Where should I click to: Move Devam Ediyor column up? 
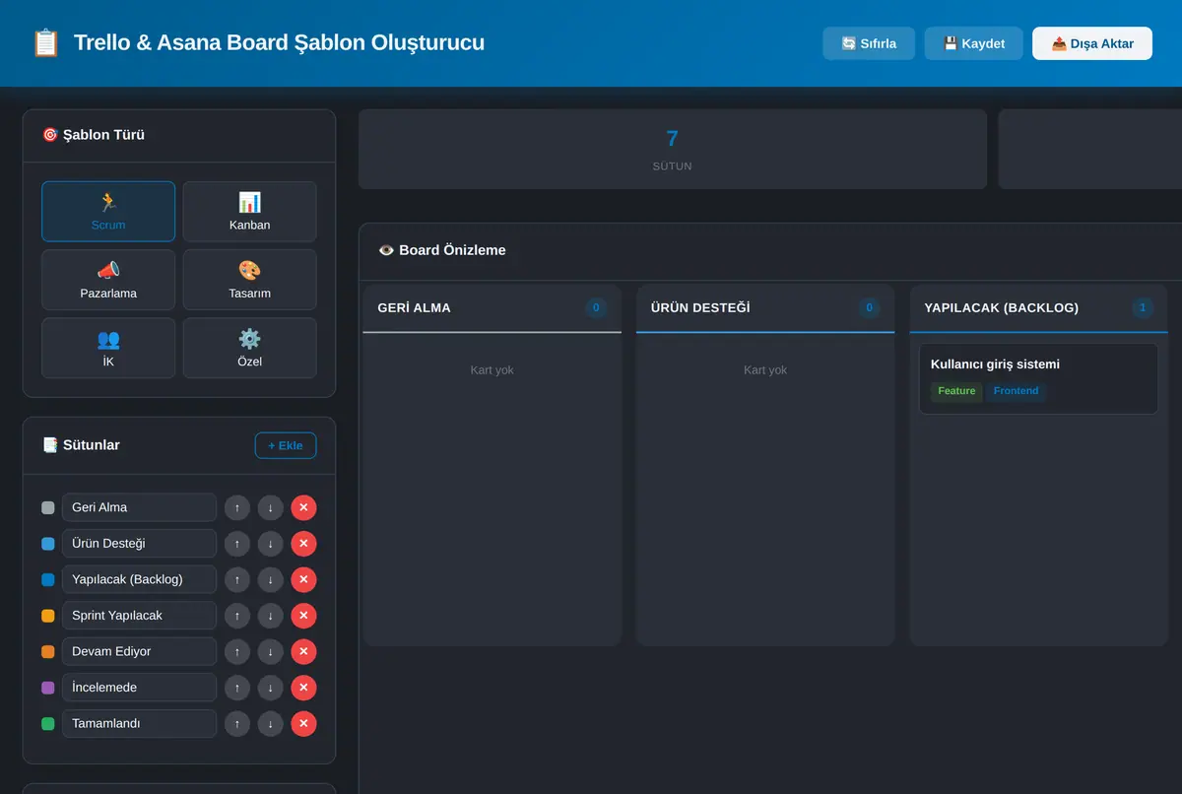click(x=237, y=651)
